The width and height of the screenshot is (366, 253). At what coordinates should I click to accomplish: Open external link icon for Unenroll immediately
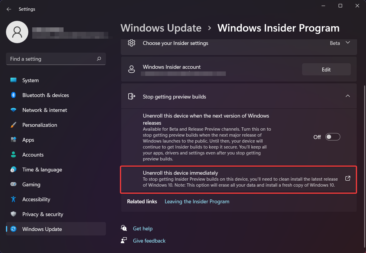point(348,178)
